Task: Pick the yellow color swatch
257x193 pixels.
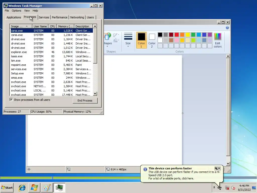Action: tap(188, 35)
